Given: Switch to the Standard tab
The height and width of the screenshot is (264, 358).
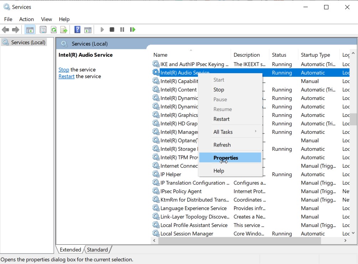Looking at the screenshot, I should click(97, 250).
